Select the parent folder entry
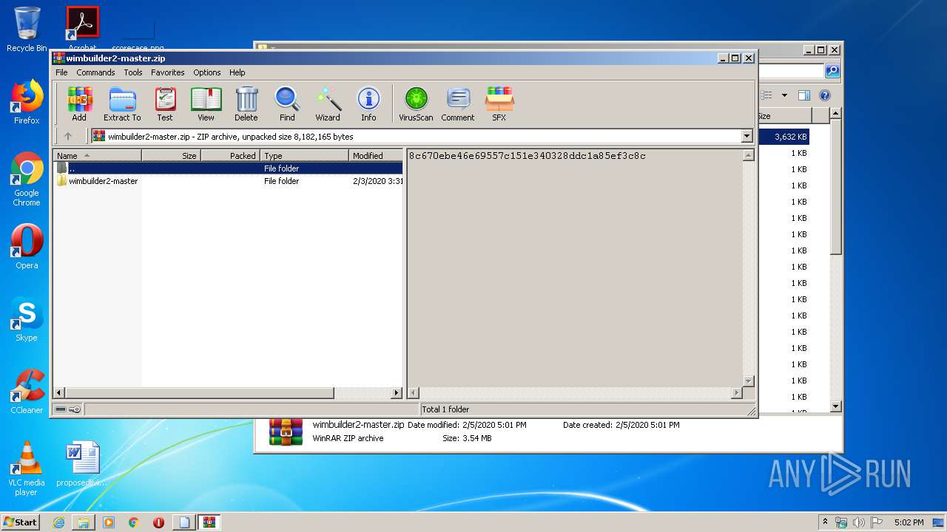The image size is (947, 532). click(x=228, y=168)
